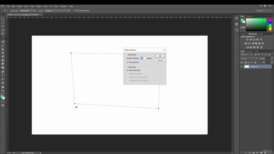Close the Make Selection dialog
The width and height of the screenshot is (274, 154).
164,50
